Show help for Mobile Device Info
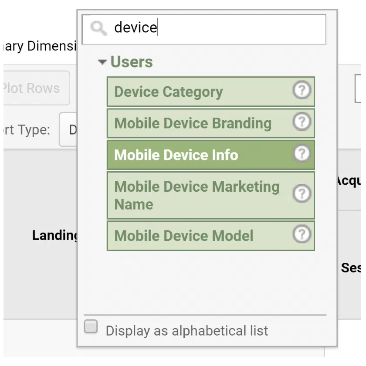Screen dimensions: 366x366 302,154
